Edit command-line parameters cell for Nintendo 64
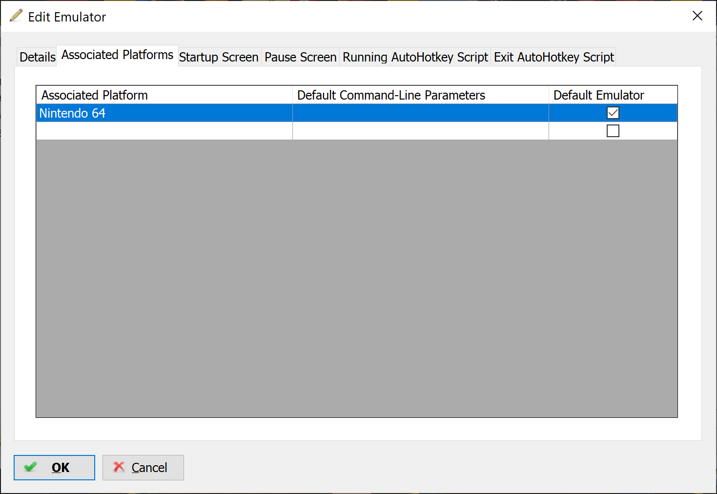The image size is (717, 494). click(421, 113)
